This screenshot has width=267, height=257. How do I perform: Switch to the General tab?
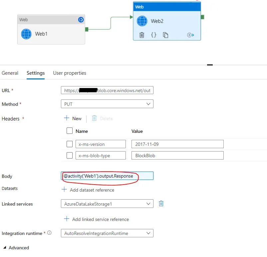[10, 73]
